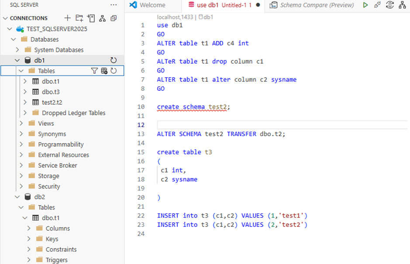The width and height of the screenshot is (410, 264).
Task: Click the change connection icon in editor toolbar
Action: click(x=389, y=5)
